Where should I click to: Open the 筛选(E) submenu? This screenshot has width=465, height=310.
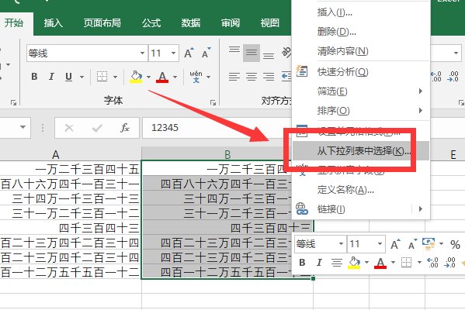pos(361,91)
